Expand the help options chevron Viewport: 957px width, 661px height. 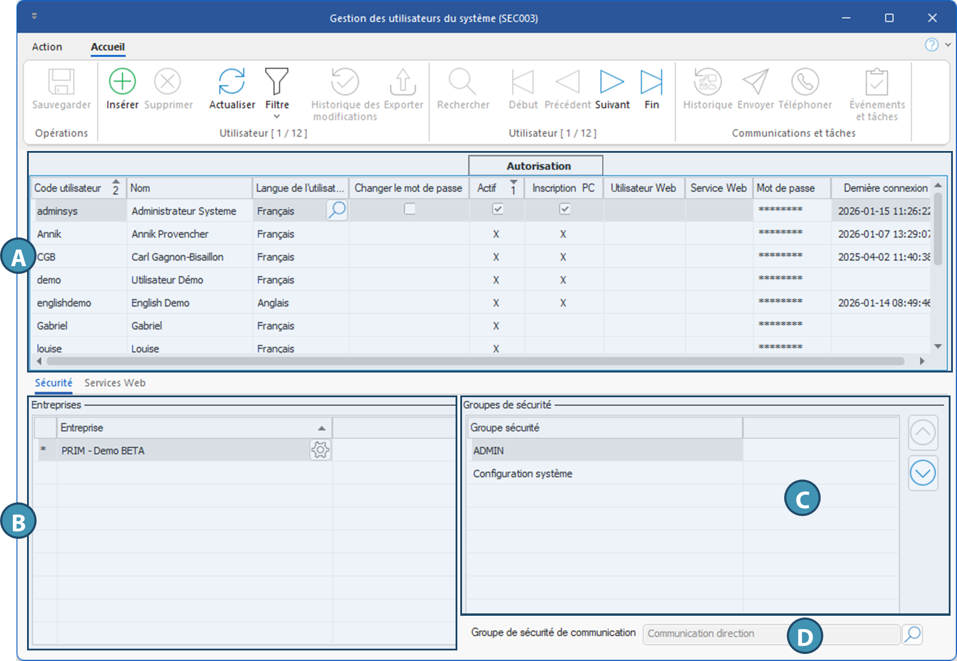[x=948, y=45]
